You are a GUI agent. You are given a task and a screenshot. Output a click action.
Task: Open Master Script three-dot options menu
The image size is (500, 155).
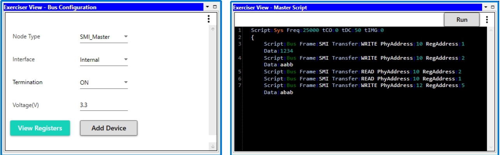point(487,19)
